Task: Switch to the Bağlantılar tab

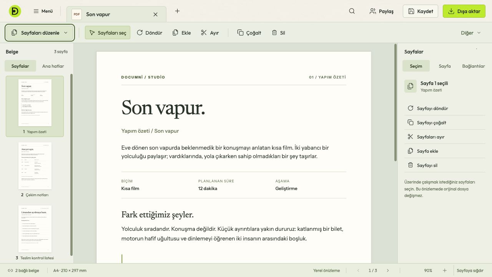Action: pyautogui.click(x=474, y=66)
